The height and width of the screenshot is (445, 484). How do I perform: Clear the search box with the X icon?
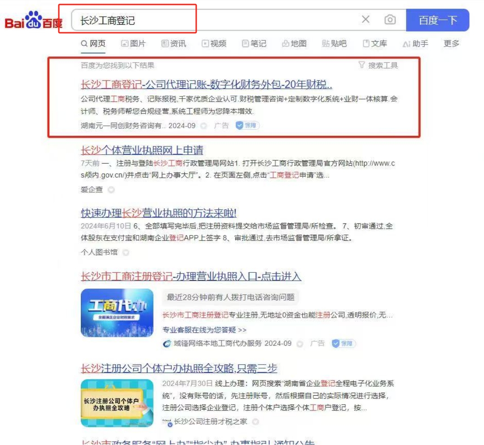pos(365,19)
